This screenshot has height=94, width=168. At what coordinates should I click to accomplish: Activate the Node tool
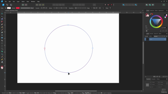click(x=2, y=16)
